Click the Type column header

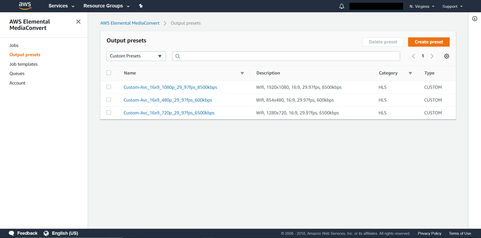(x=429, y=73)
